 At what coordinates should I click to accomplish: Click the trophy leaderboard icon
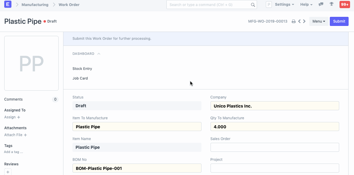tap(331, 5)
